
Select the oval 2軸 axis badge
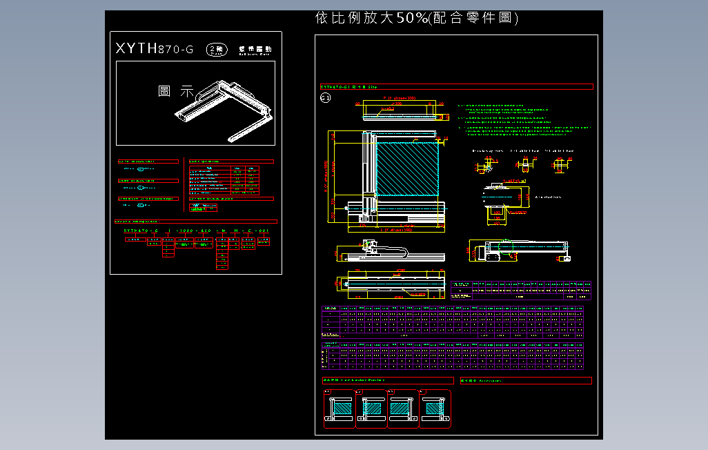[217, 49]
